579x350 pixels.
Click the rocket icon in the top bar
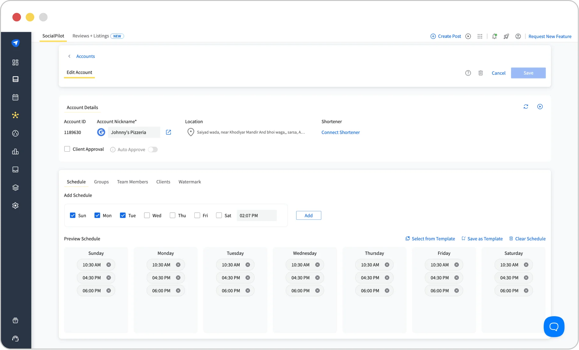coord(506,36)
